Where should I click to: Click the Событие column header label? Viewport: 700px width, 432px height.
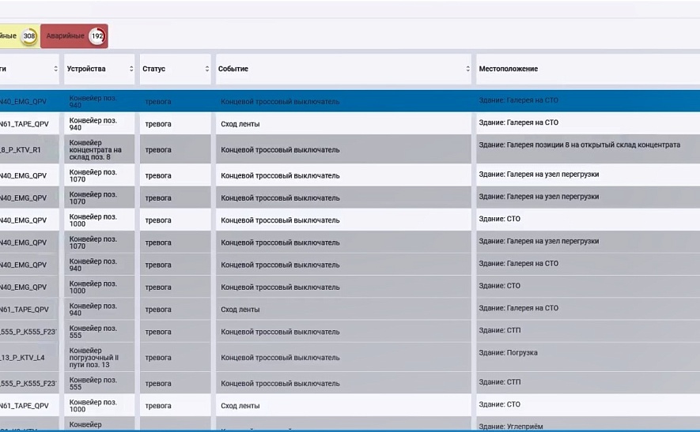233,69
